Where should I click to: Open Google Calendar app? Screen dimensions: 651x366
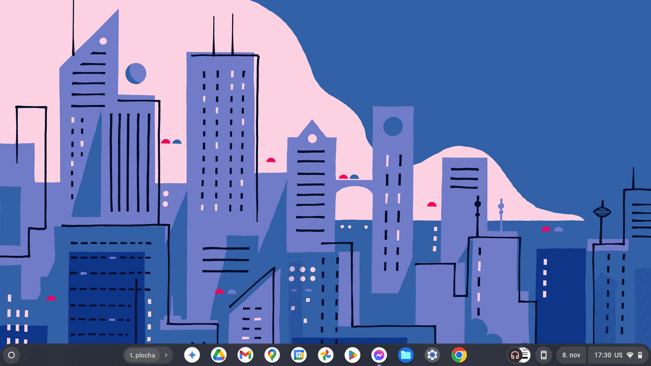click(299, 355)
